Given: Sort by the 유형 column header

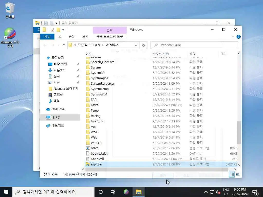Looking at the screenshot, I should (193, 54).
